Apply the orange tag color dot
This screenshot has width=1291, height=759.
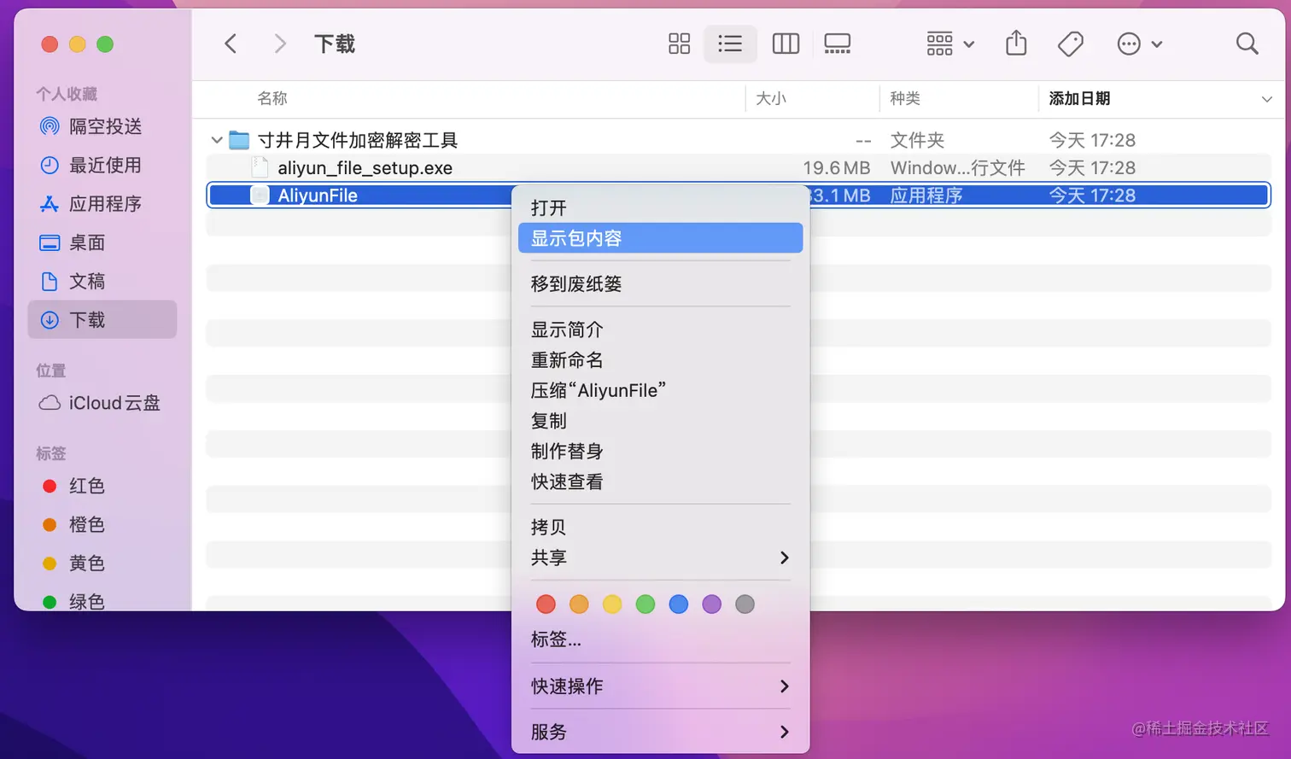pos(579,604)
